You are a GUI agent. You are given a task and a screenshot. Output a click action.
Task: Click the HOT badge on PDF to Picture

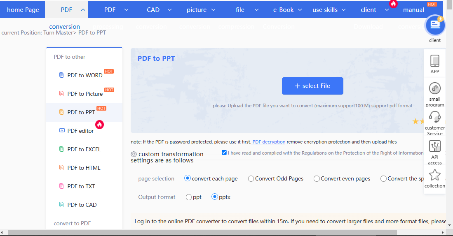click(109, 90)
